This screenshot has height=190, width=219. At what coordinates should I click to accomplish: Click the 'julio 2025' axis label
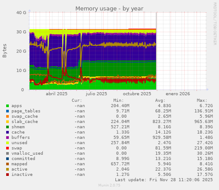click(97, 94)
